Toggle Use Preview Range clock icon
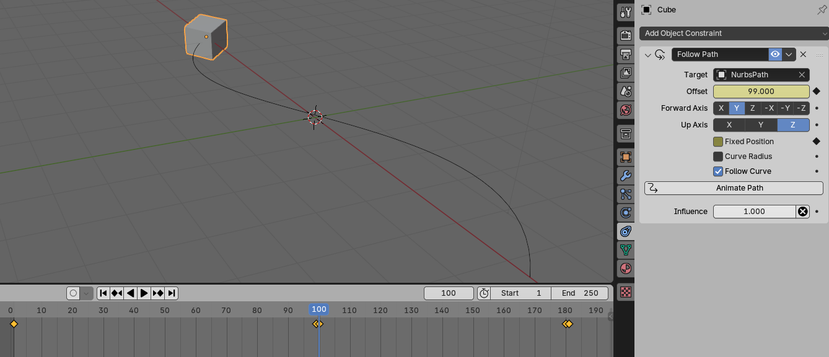Viewport: 829px width, 357px height. click(484, 293)
